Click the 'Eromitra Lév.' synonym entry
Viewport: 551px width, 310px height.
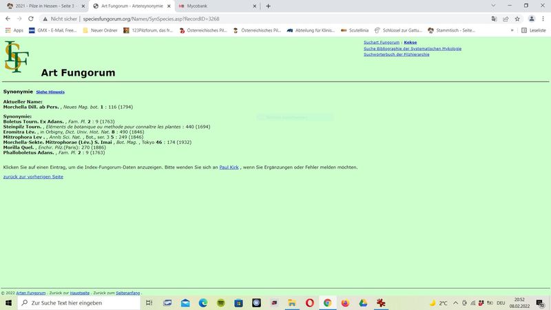19,132
